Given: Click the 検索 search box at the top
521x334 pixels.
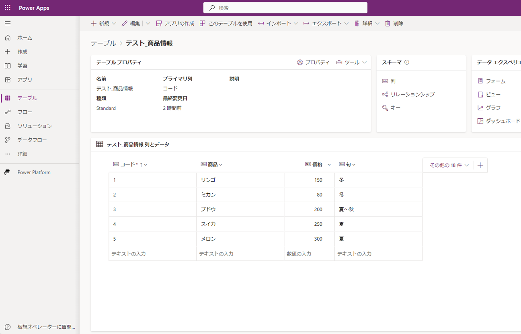Looking at the screenshot, I should coord(285,7).
